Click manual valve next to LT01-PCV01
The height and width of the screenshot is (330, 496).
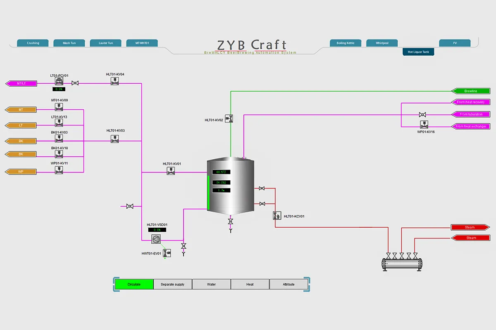point(75,83)
